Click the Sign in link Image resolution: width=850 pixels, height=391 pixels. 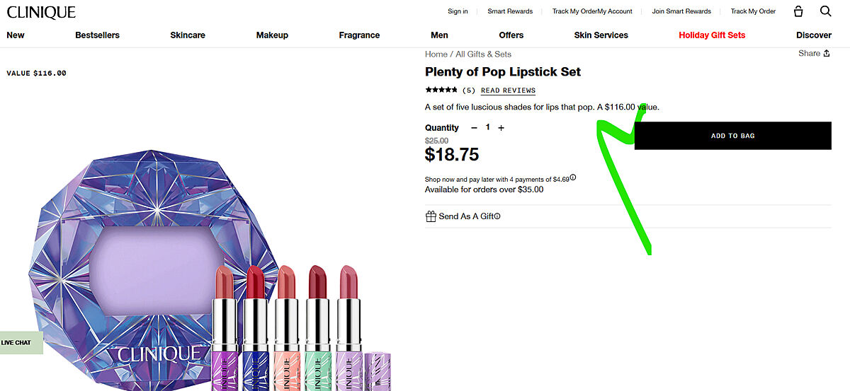(x=458, y=11)
